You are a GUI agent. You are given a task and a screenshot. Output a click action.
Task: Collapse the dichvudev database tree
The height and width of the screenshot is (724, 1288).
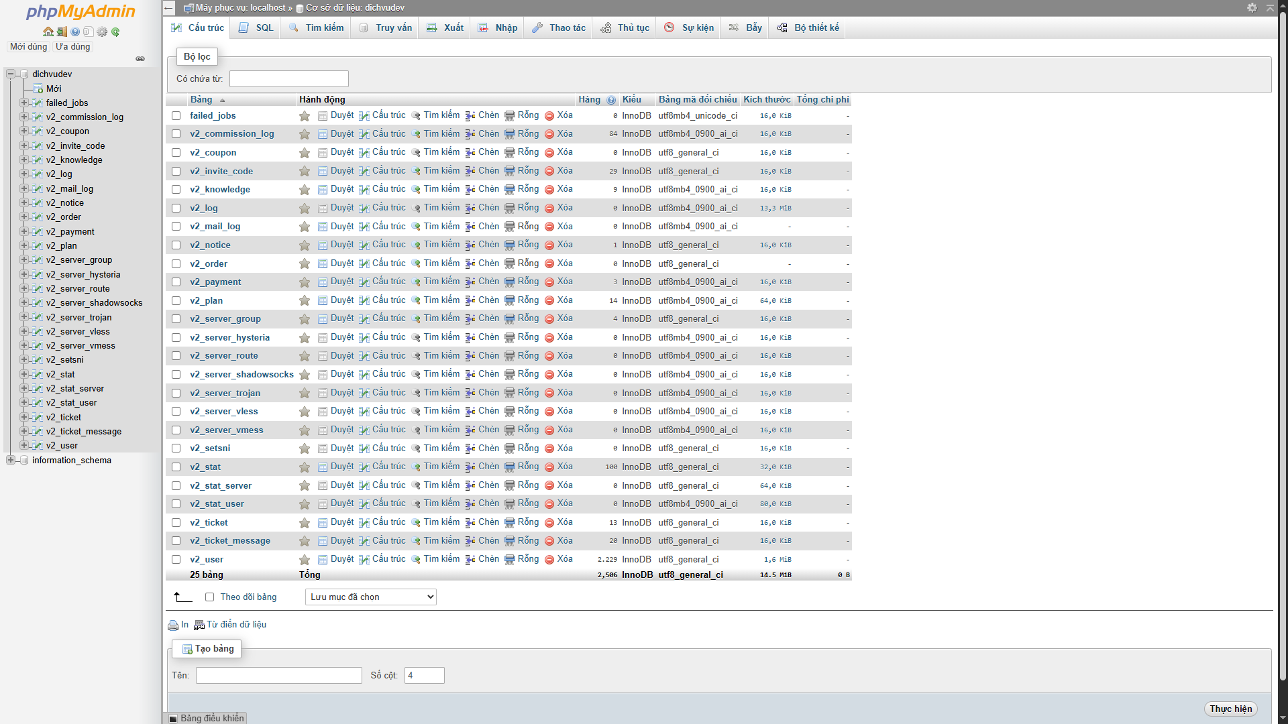pyautogui.click(x=11, y=74)
